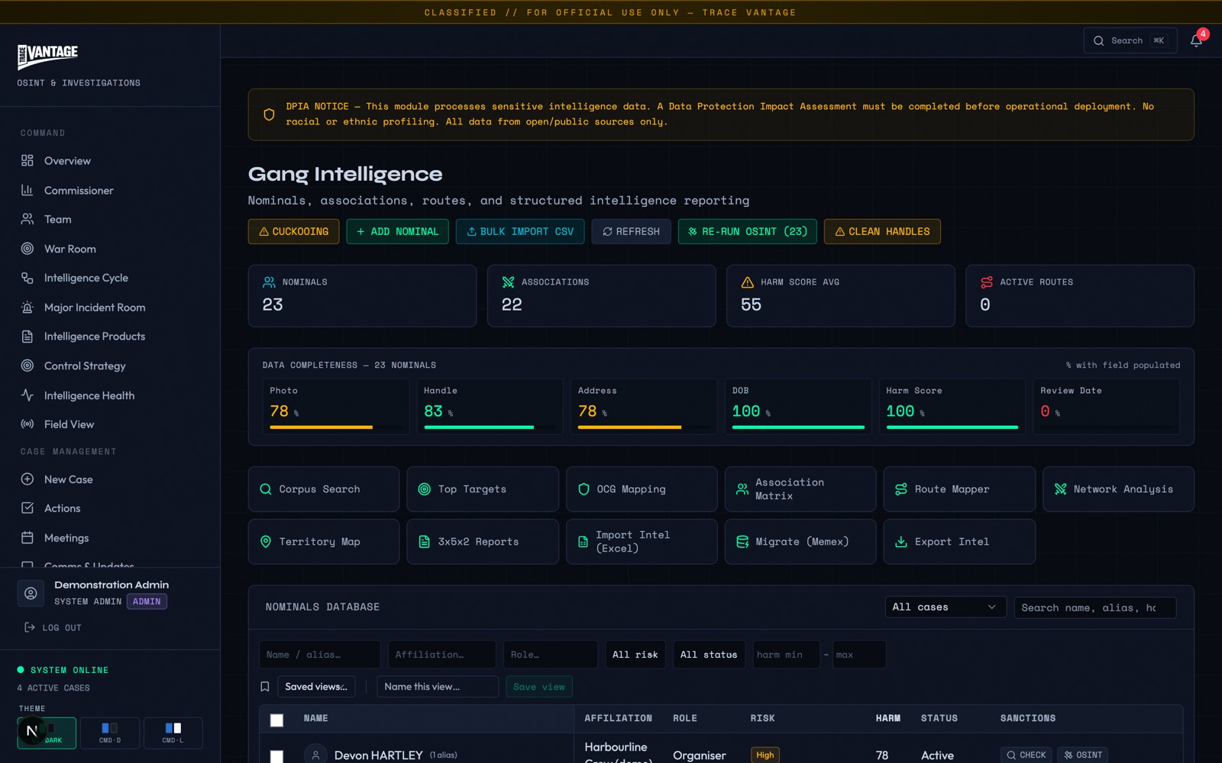Click the REFRESH button
The height and width of the screenshot is (763, 1222).
click(x=631, y=231)
